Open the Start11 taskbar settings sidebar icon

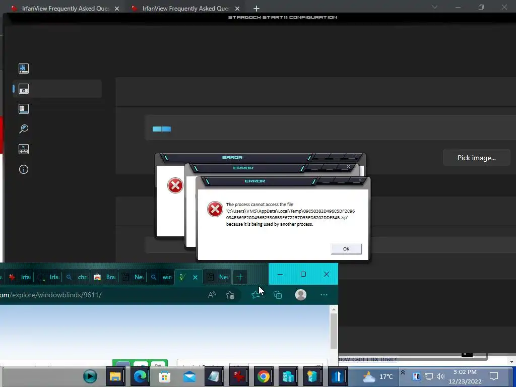(24, 109)
